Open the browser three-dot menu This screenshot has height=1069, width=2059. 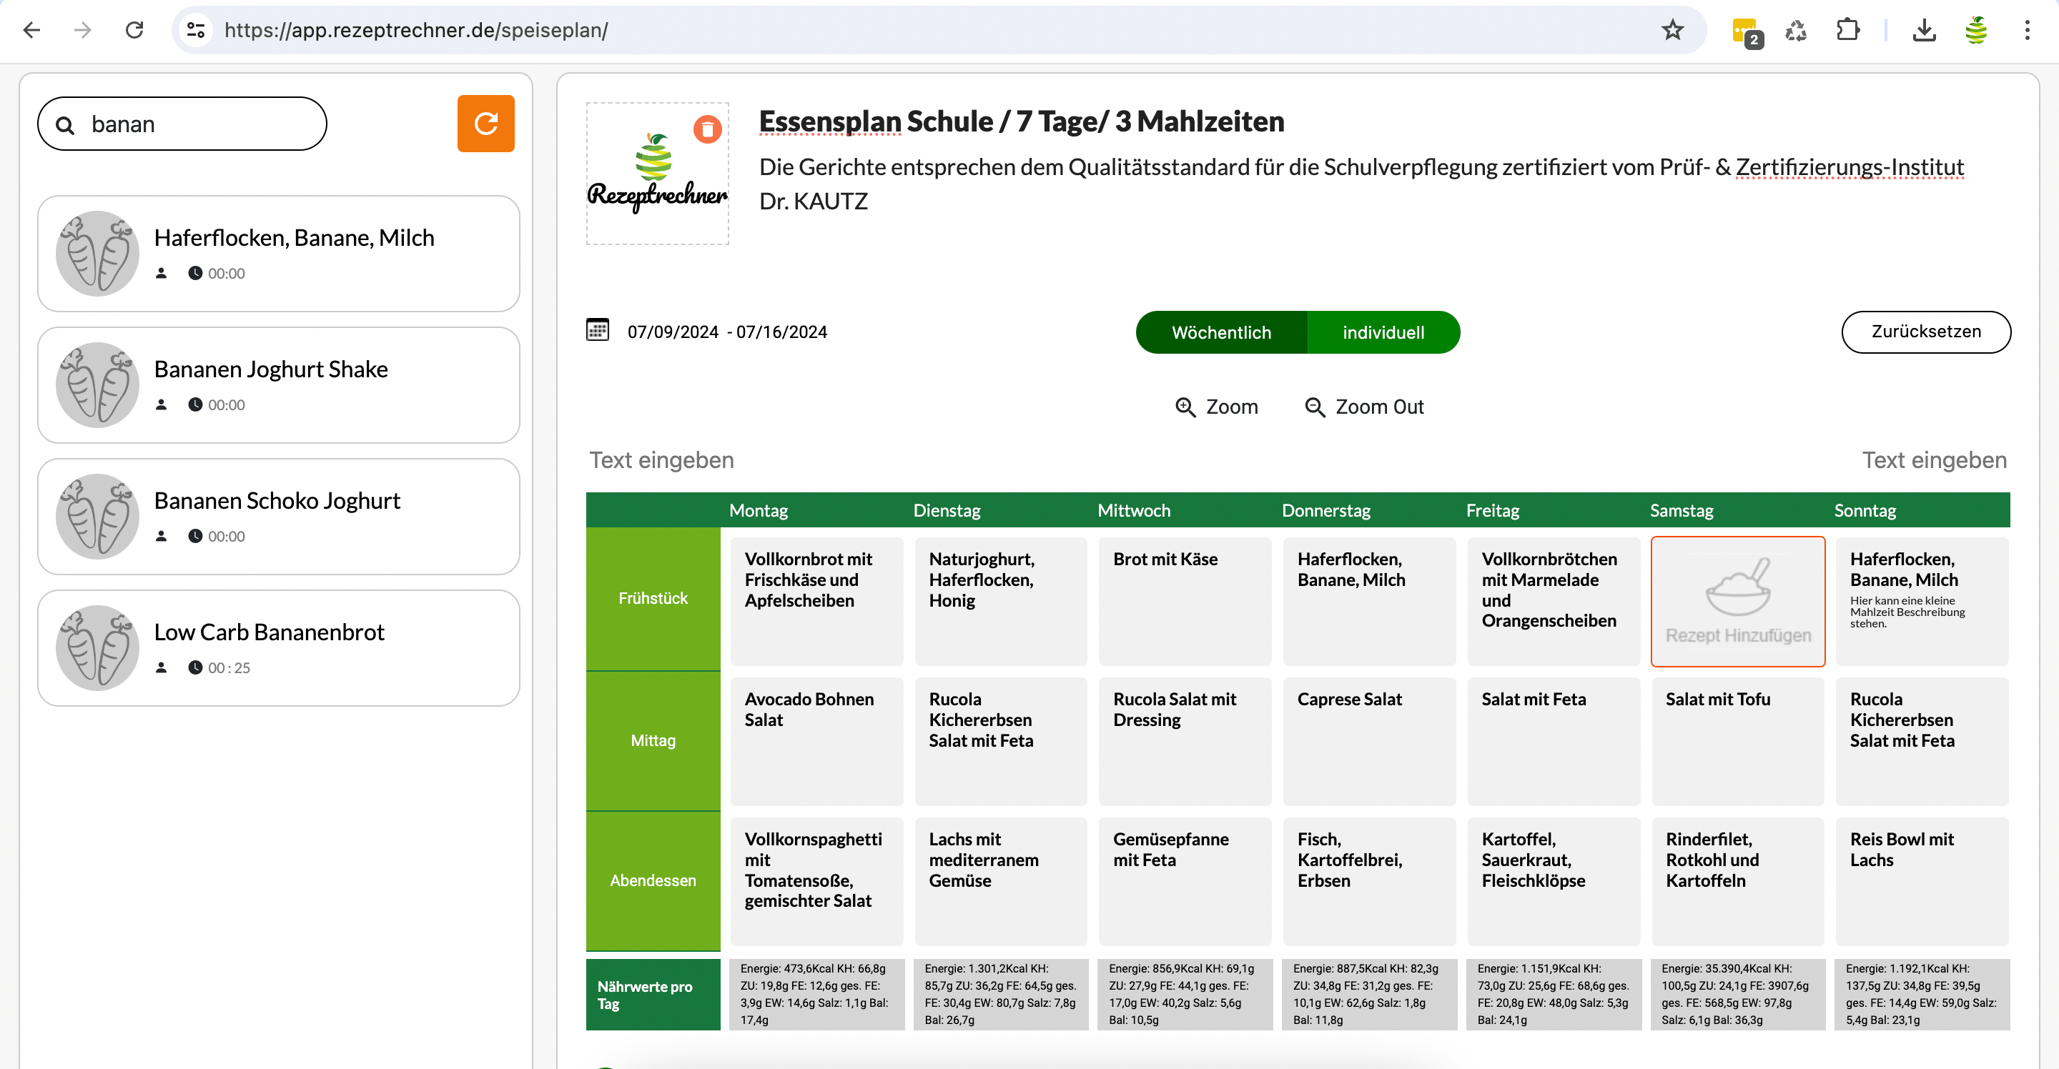coord(2027,30)
